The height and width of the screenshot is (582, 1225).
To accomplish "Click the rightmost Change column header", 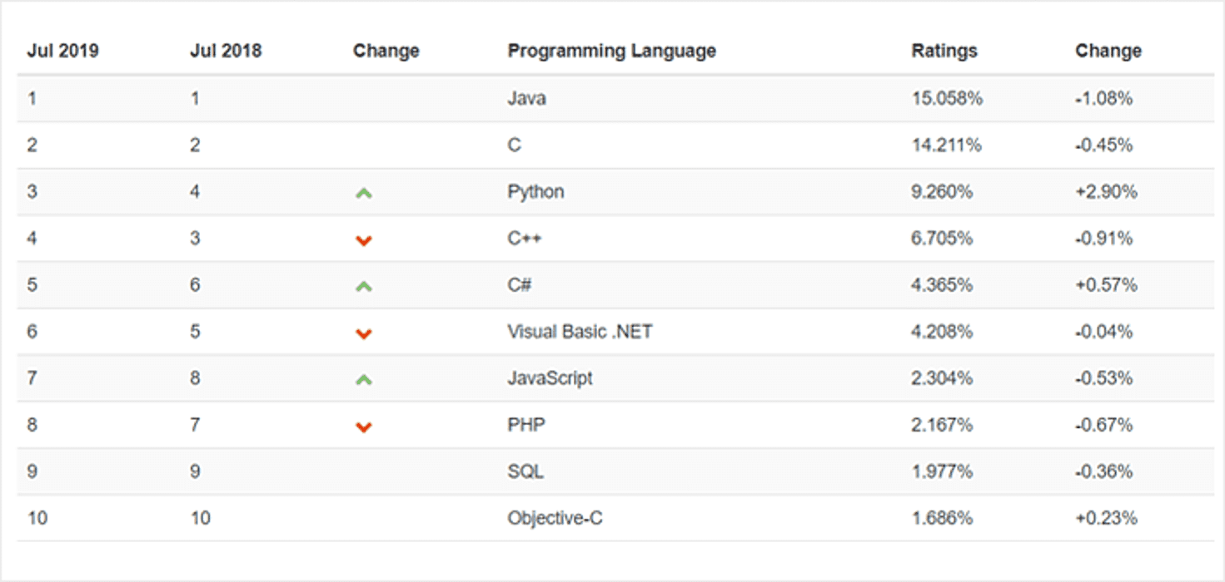I will 1108,50.
